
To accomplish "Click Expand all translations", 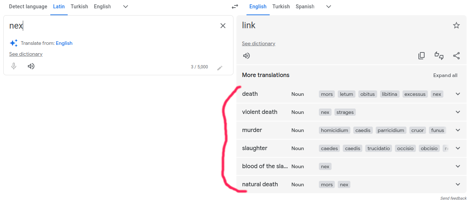I will pos(445,75).
